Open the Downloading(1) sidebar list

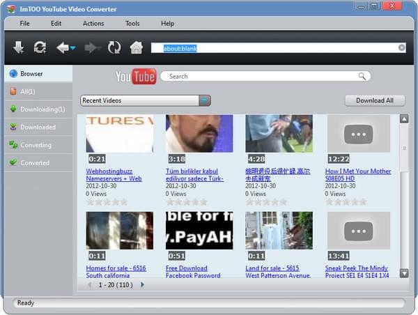click(38, 109)
